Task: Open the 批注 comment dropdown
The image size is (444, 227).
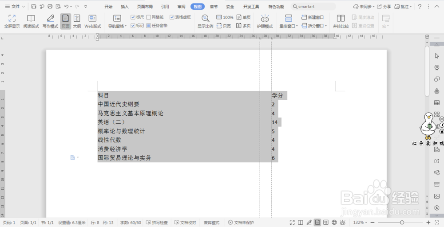Action: click(x=411, y=7)
